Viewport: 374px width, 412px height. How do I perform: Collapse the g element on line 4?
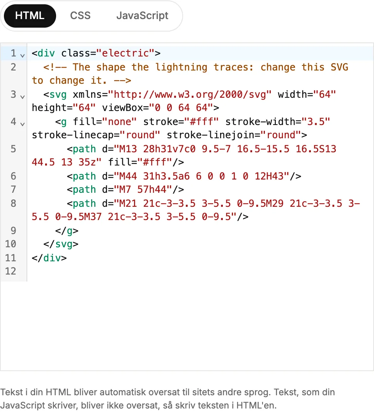point(22,124)
